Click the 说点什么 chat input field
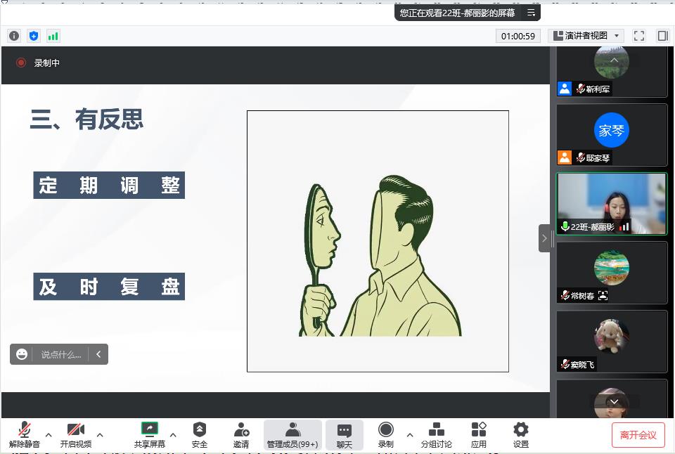 [x=60, y=354]
